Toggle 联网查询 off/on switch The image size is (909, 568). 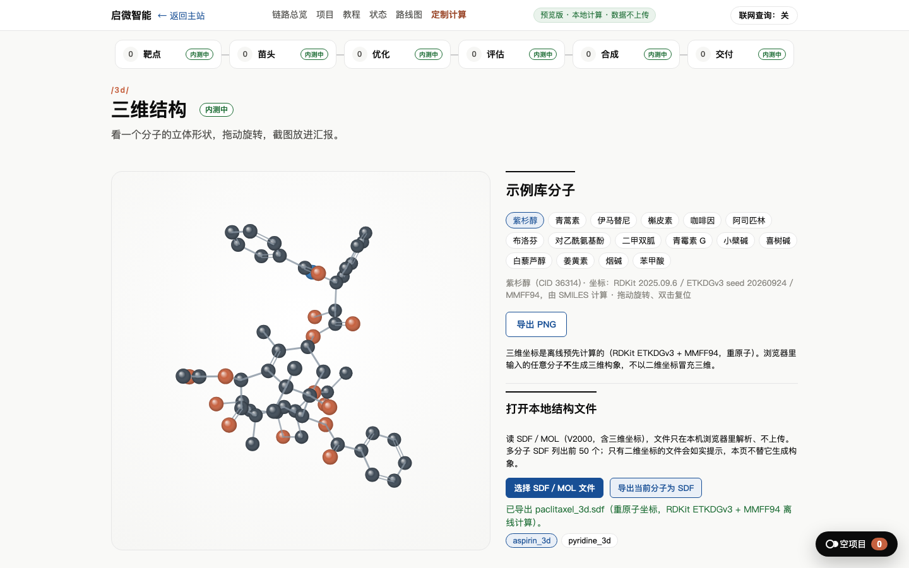(x=764, y=15)
